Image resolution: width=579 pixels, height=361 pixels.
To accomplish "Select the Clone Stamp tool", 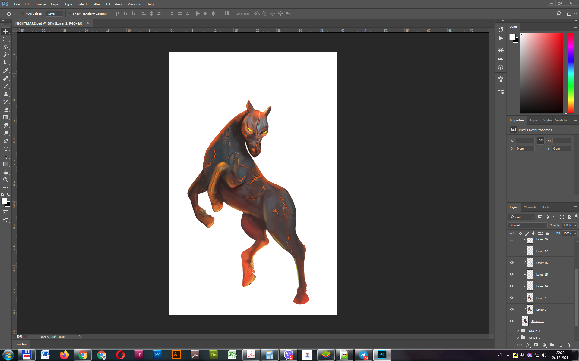I will [6, 94].
